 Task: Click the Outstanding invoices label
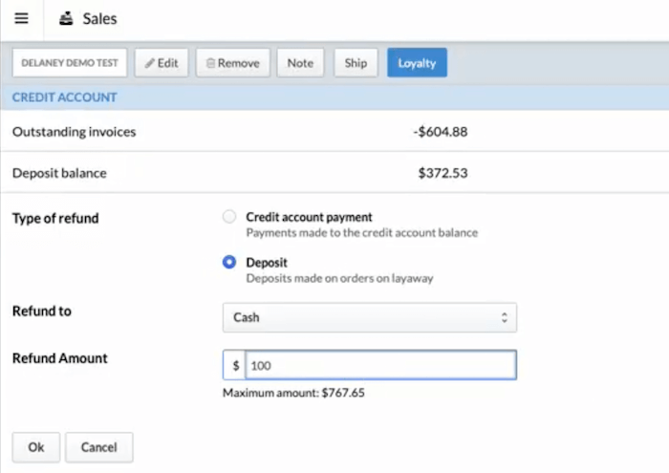tap(75, 132)
